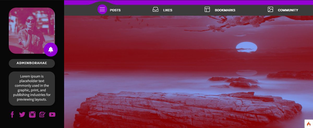313x128 pixels.
Task: Open the Bookmarks tab
Action: 225,10
